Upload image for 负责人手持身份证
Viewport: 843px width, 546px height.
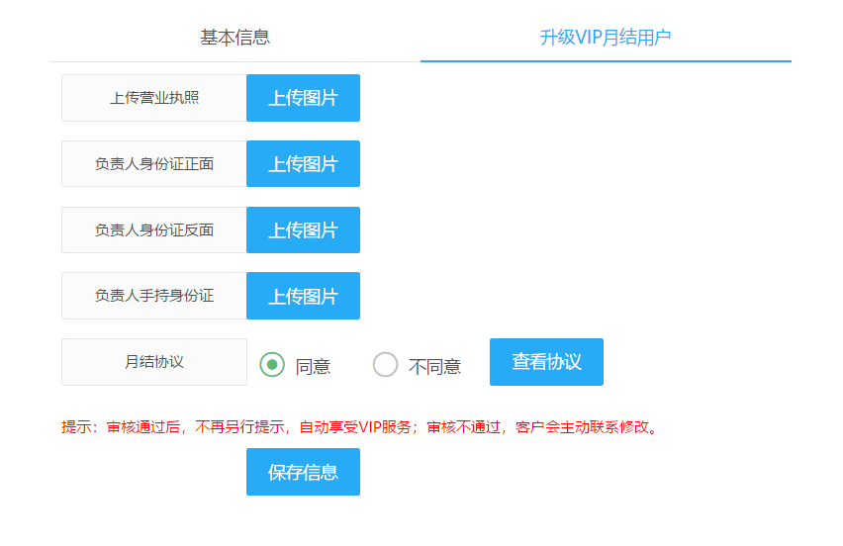pos(303,296)
